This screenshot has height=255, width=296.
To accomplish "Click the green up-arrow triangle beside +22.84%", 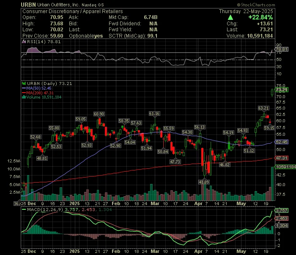I will tap(230, 18).
